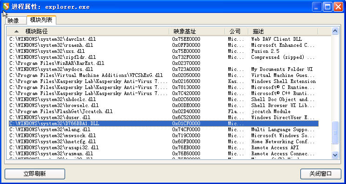Click the vertical scrollbar thumb

(335, 133)
